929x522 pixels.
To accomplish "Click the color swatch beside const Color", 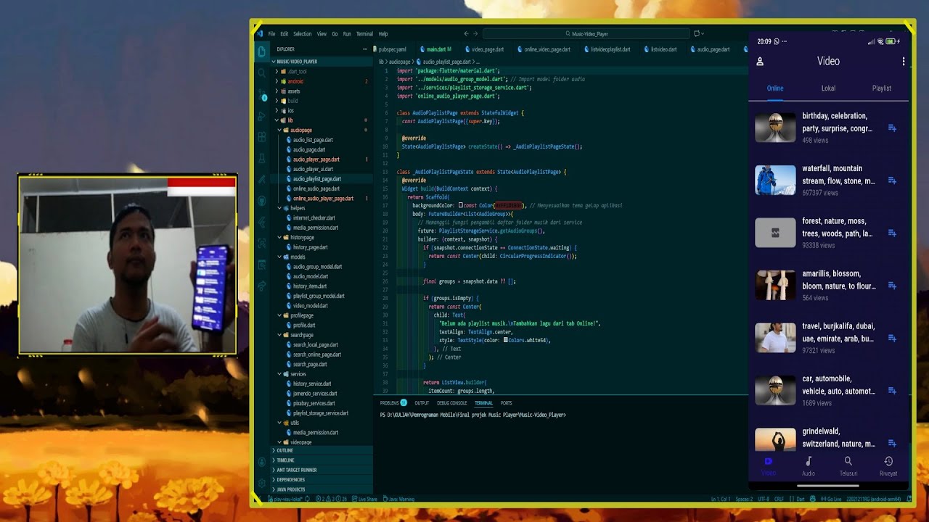I will tap(461, 206).
